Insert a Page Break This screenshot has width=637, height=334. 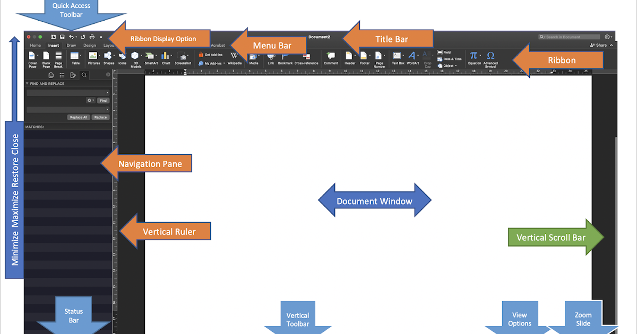(58, 55)
